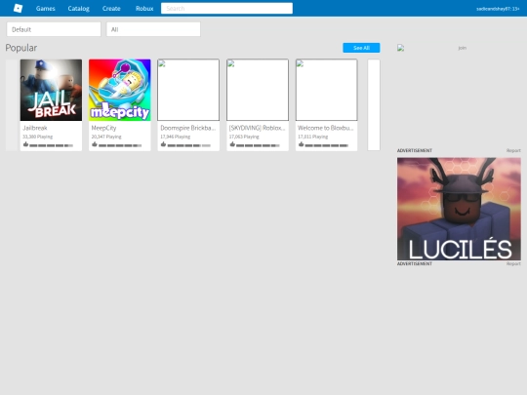The height and width of the screenshot is (395, 527).
Task: Click the [SKYDIVING] Roblox... title
Action: coord(257,128)
